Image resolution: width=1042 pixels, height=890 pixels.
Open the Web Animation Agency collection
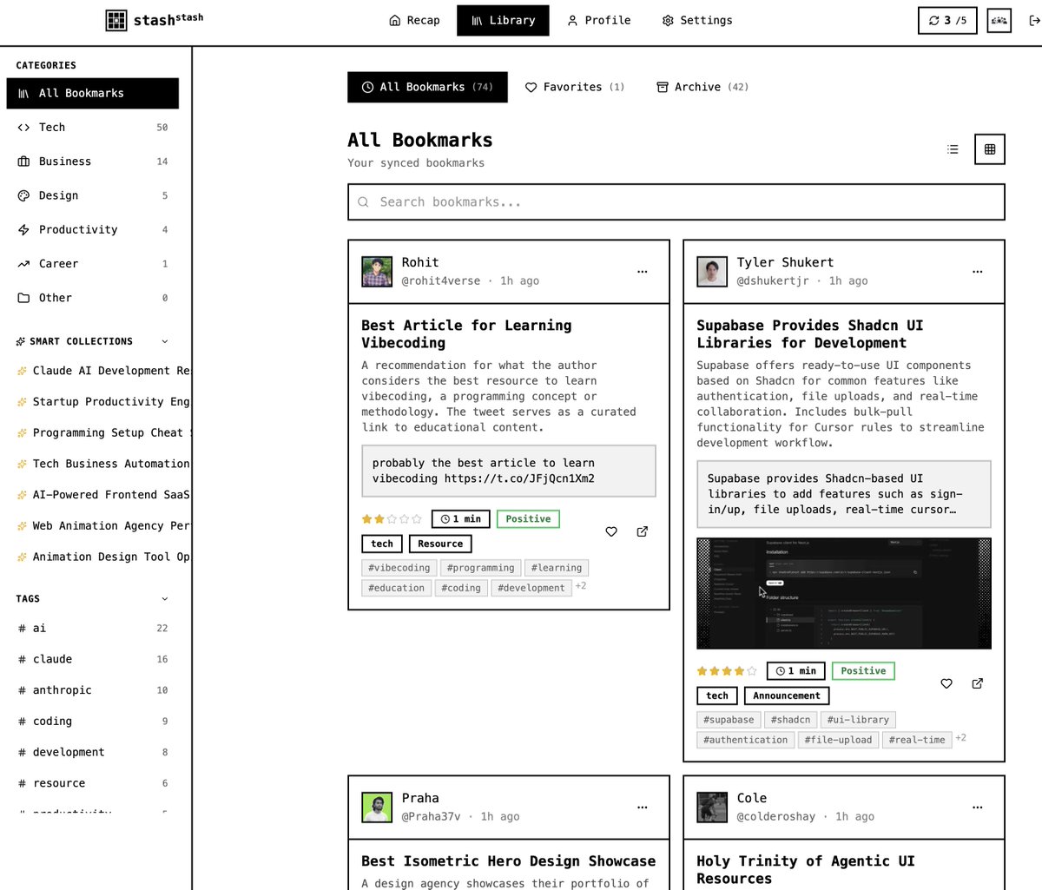(102, 525)
